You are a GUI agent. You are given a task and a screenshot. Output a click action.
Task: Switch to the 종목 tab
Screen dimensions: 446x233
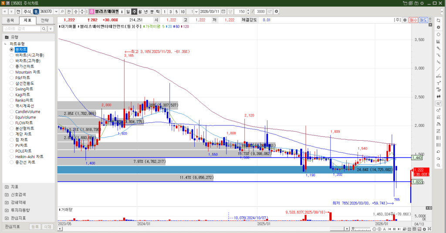[10, 20]
